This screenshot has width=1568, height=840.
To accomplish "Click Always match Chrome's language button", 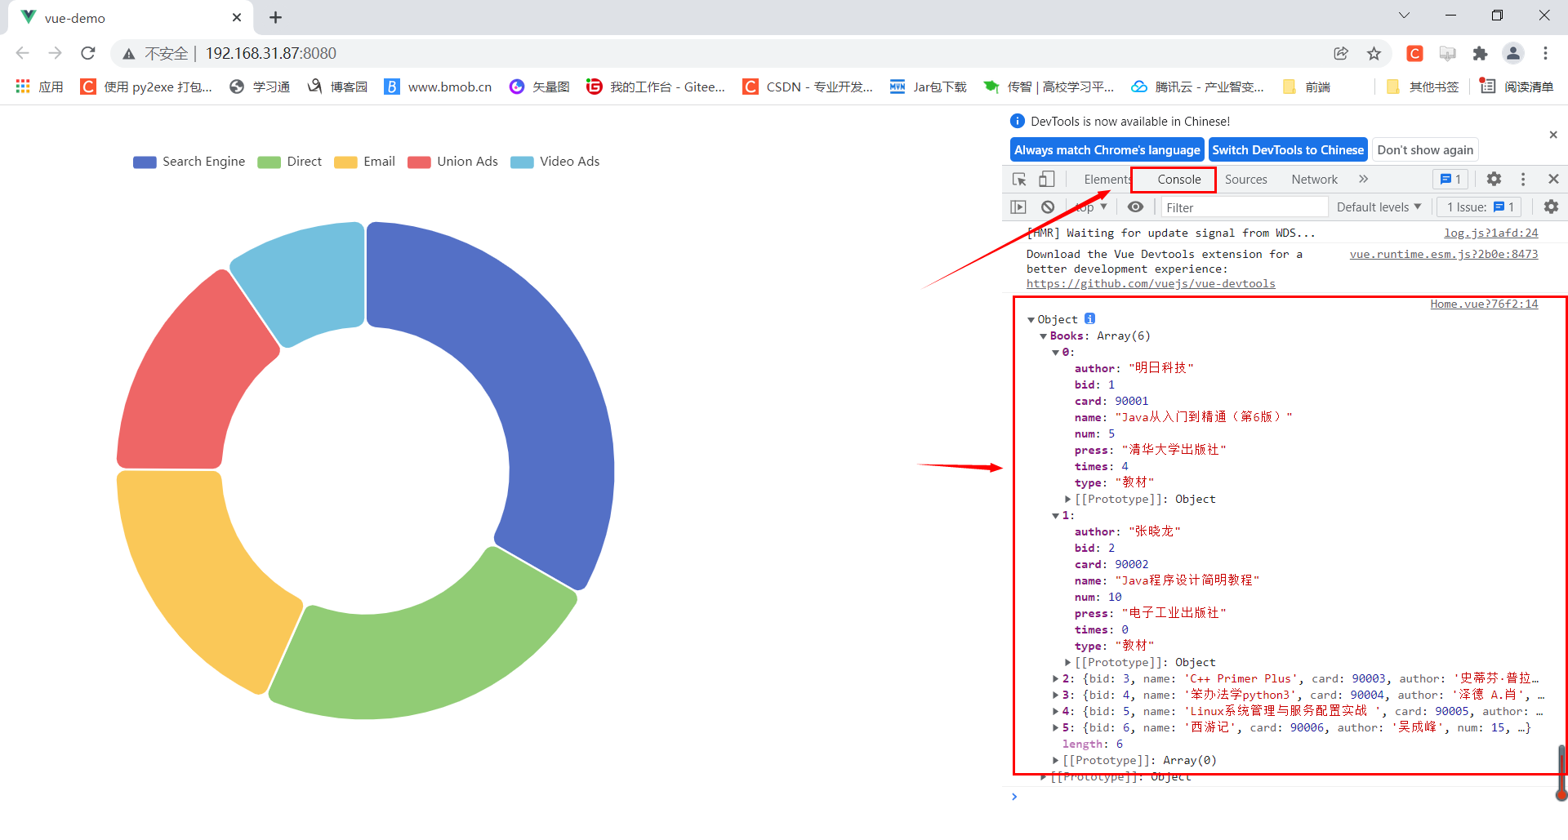I will click(1107, 149).
